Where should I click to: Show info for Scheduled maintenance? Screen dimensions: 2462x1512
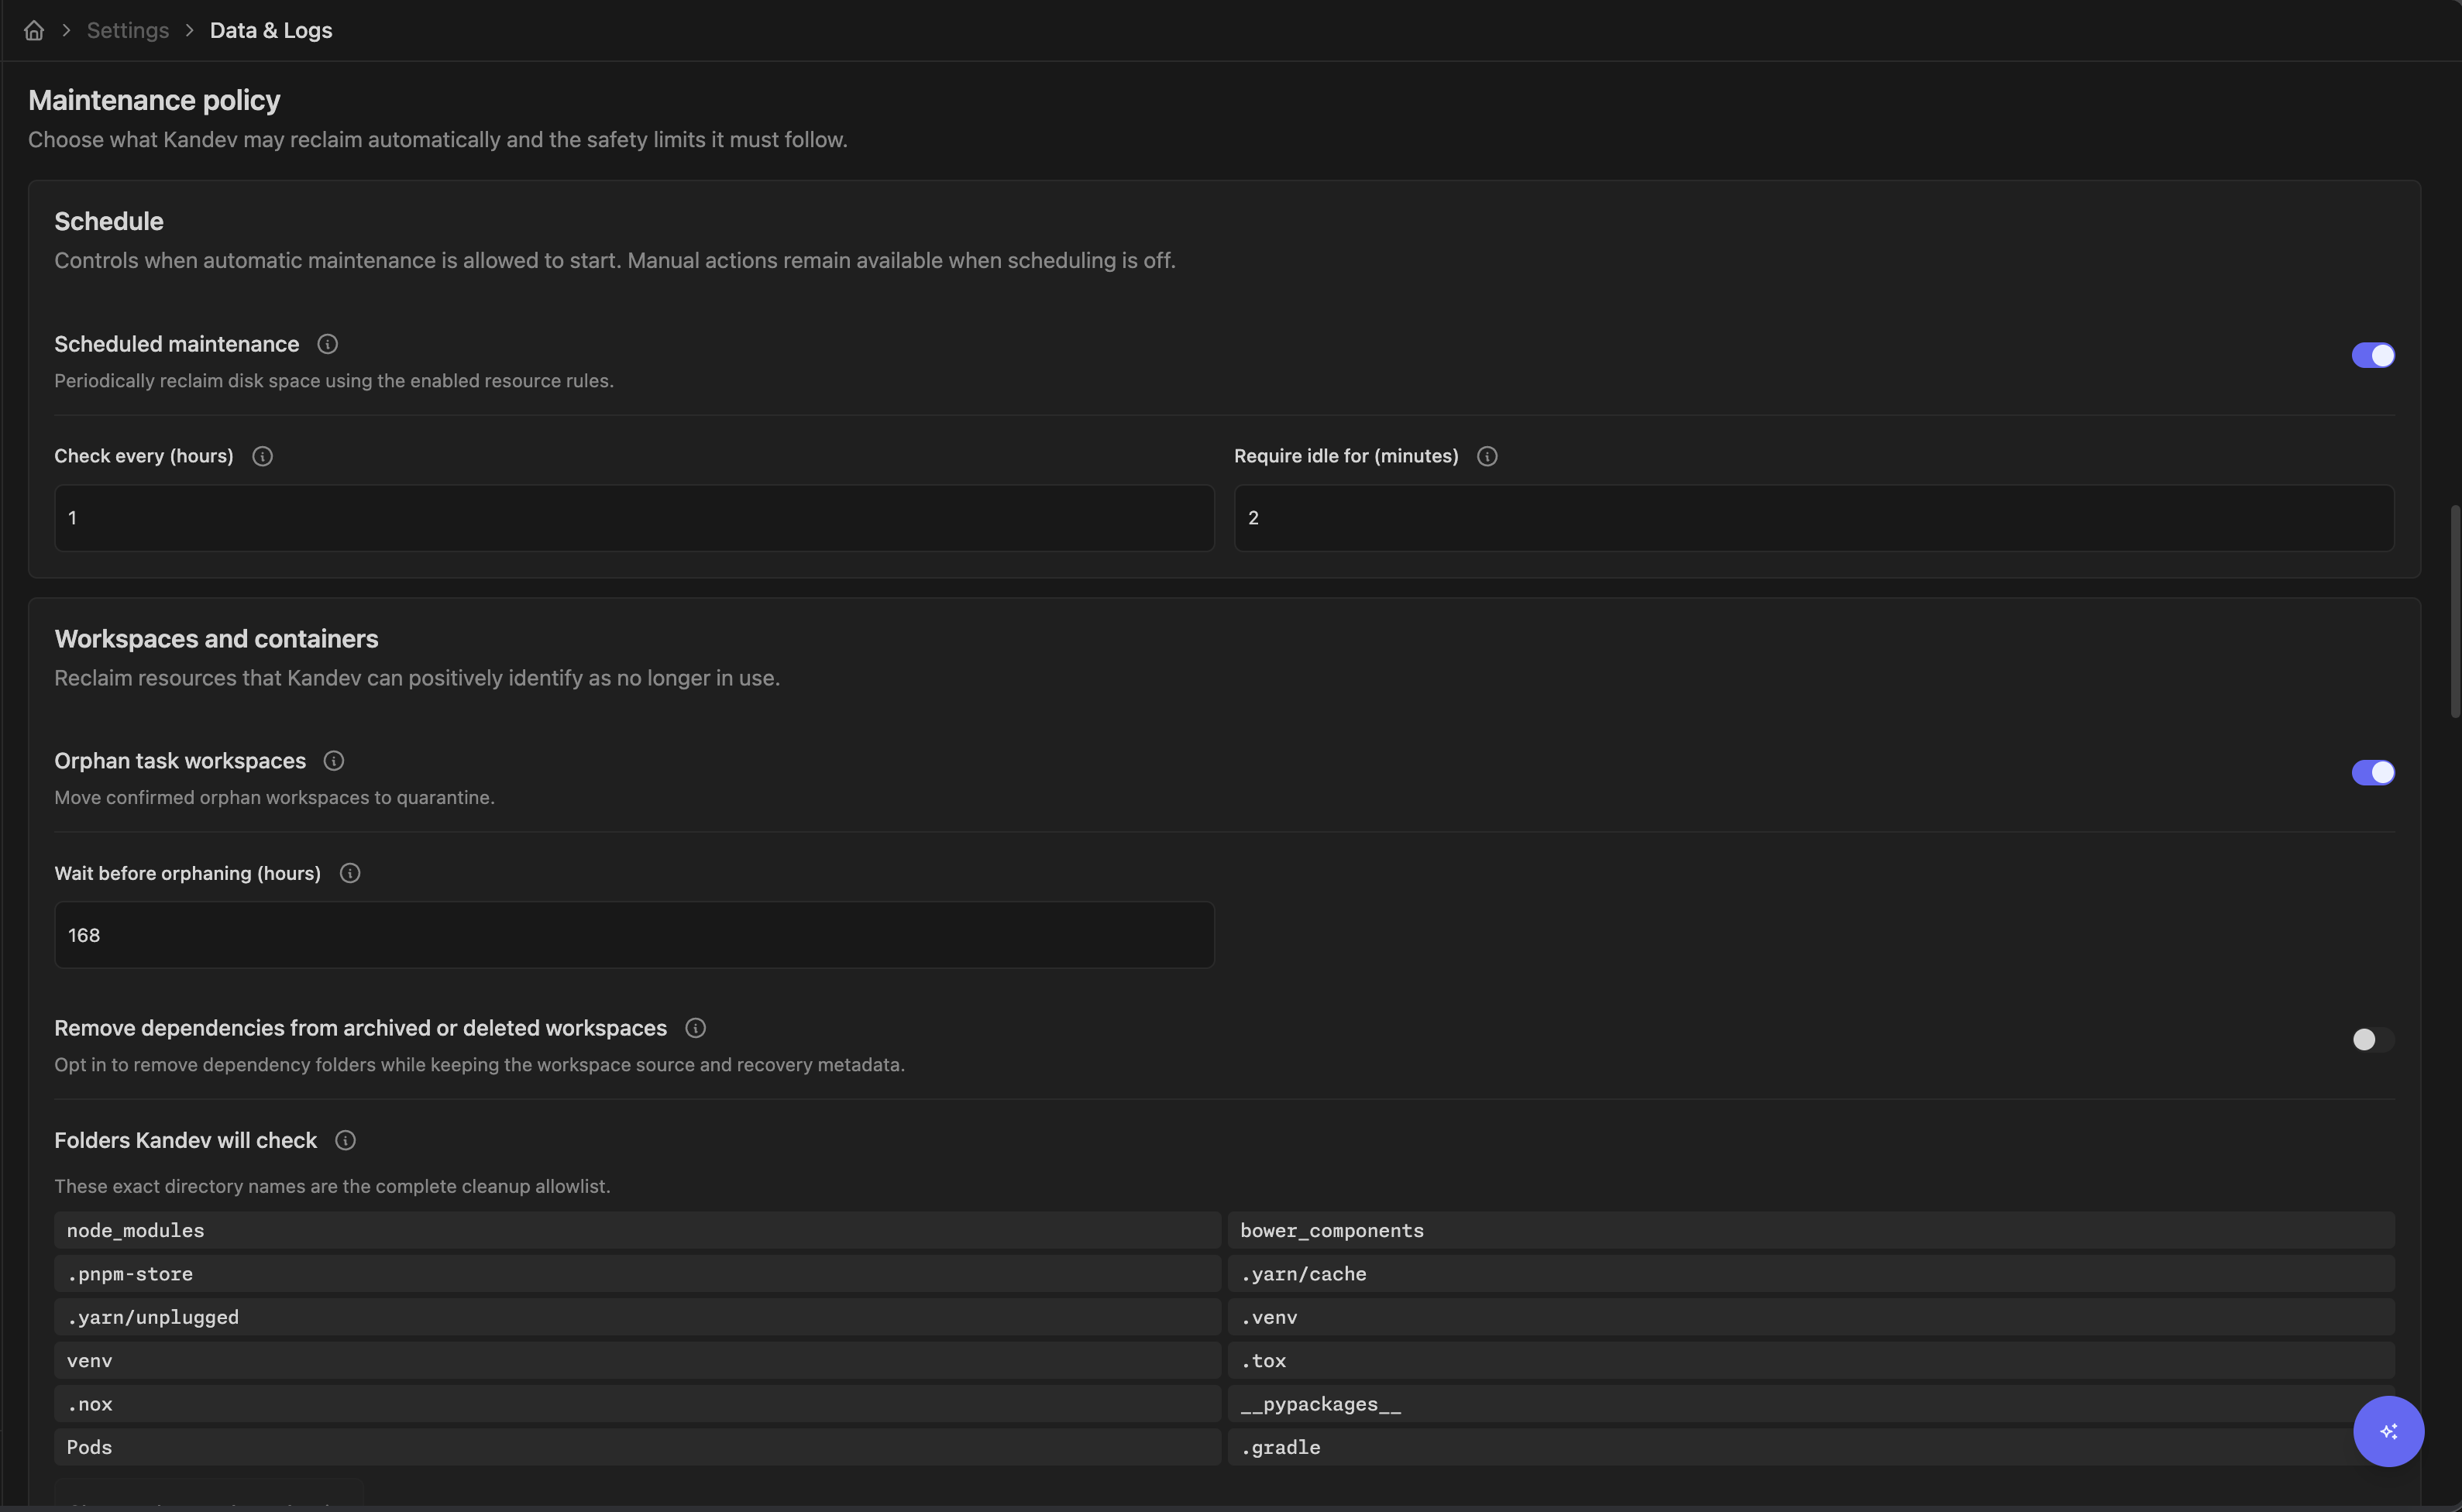pyautogui.click(x=327, y=344)
